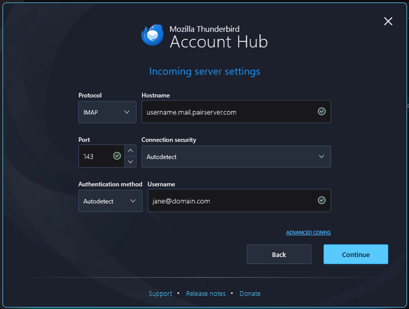Image resolution: width=409 pixels, height=309 pixels.
Task: Click the Port field validation checkmark
Action: (x=117, y=156)
